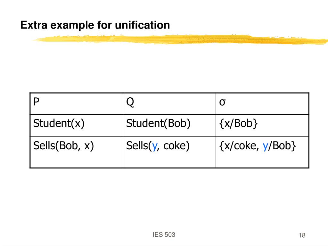
Task: Click the word 'Extra' in the heading
Action: coord(34,25)
